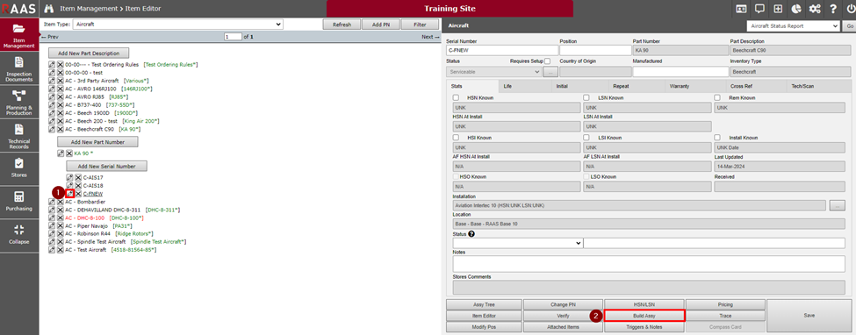
Task: Edit AC - Piper Navajo part description
Action: coord(52,226)
